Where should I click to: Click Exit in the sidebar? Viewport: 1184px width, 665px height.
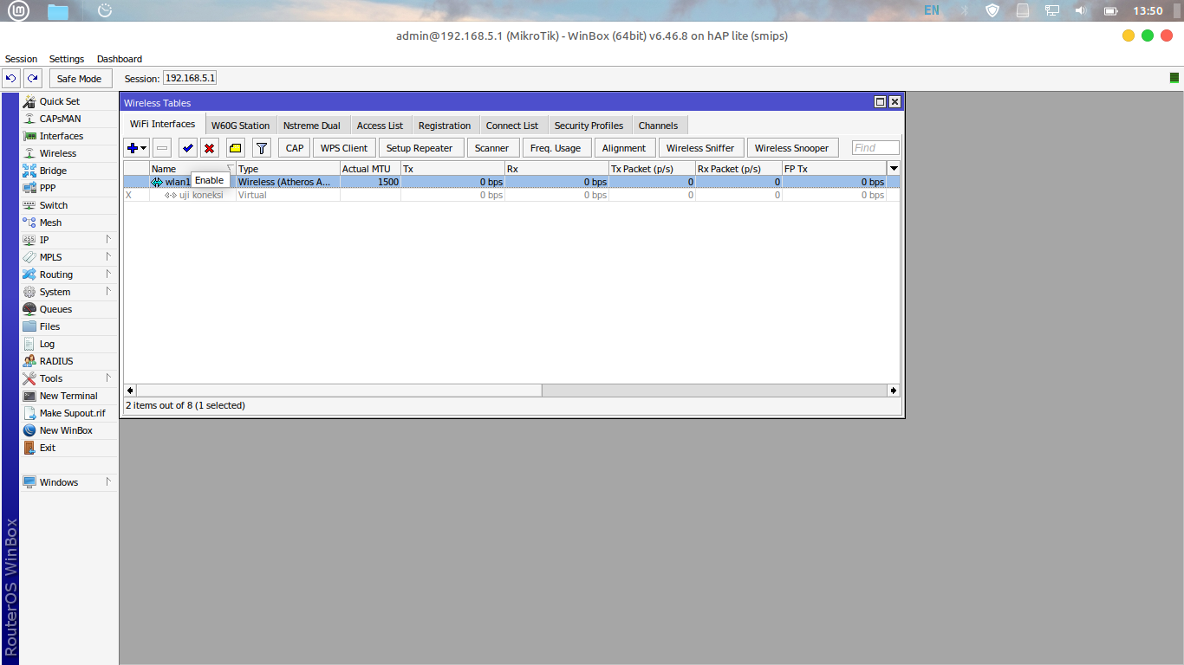69,448
